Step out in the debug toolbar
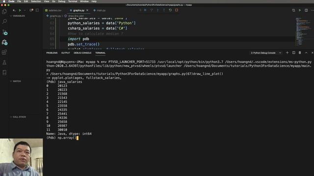Viewport: 314px width, 176px height. coord(164,10)
